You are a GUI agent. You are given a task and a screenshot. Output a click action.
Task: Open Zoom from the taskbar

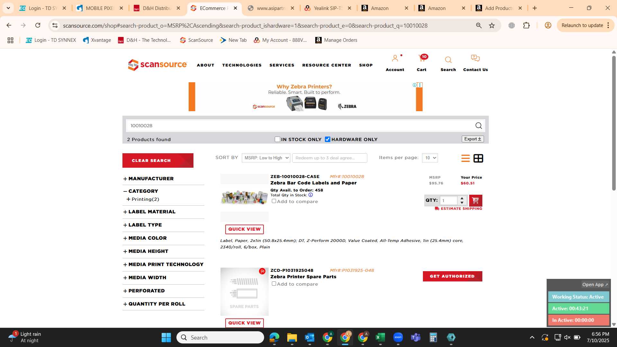pyautogui.click(x=398, y=338)
